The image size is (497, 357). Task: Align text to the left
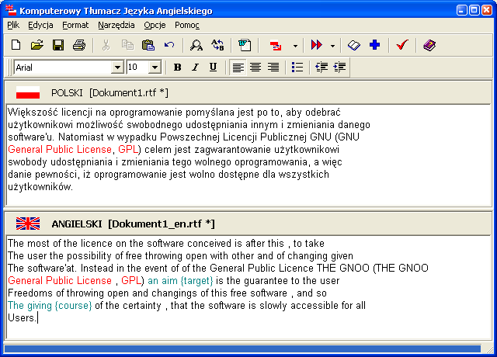point(238,68)
